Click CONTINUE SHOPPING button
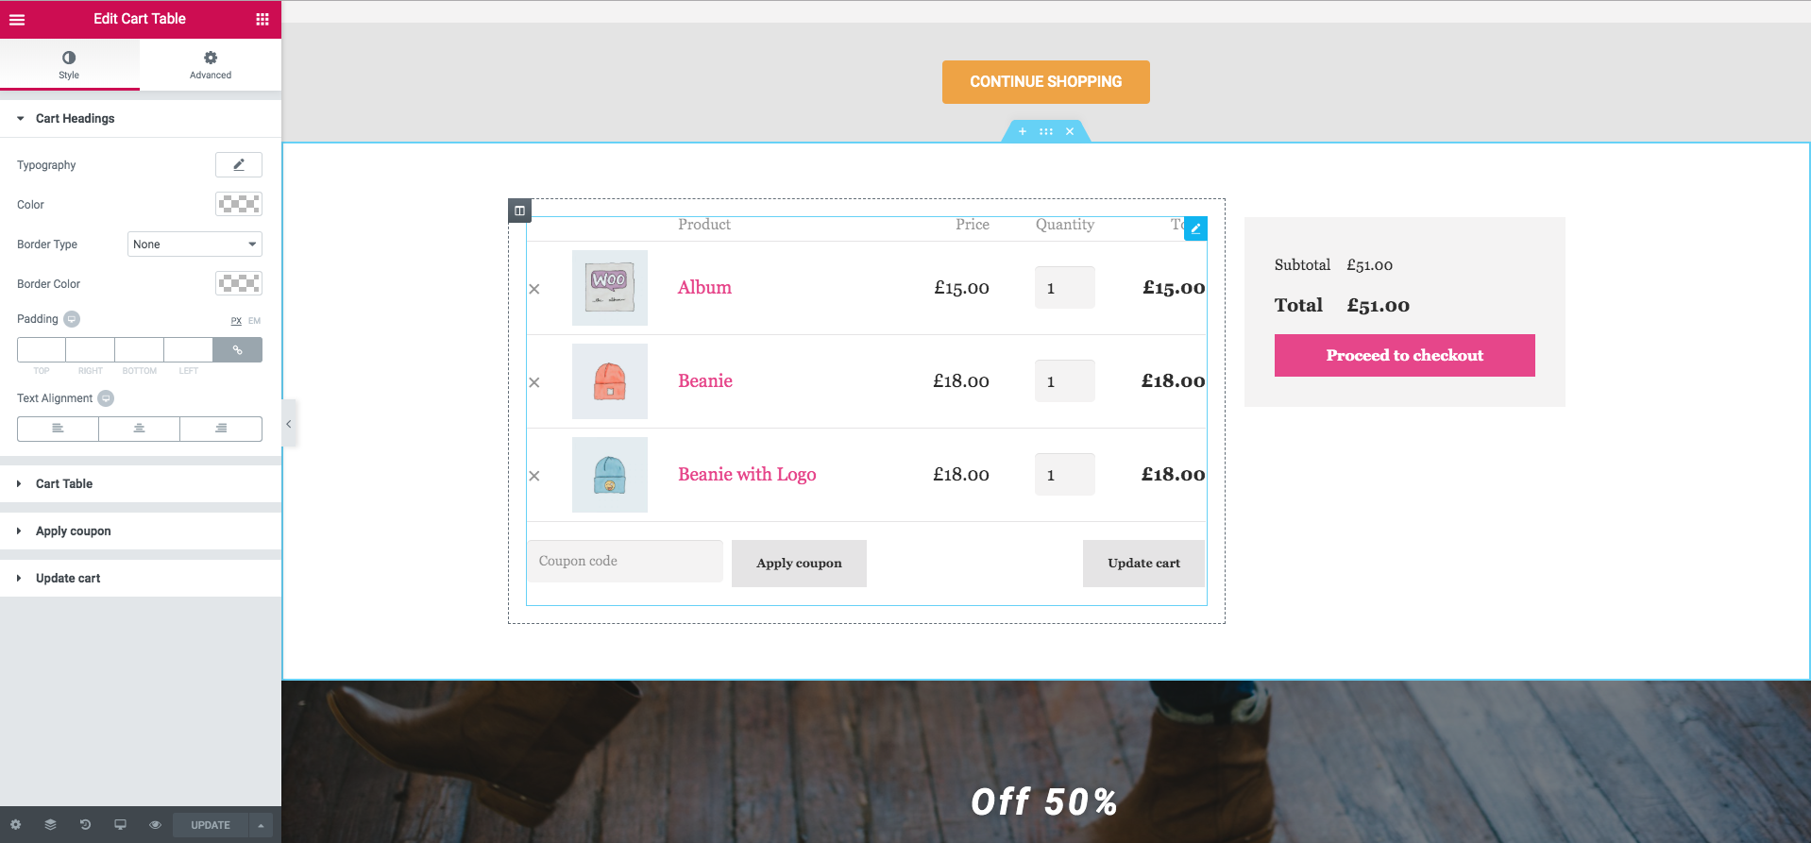Screen dimensions: 1811x843 [x=1046, y=82]
